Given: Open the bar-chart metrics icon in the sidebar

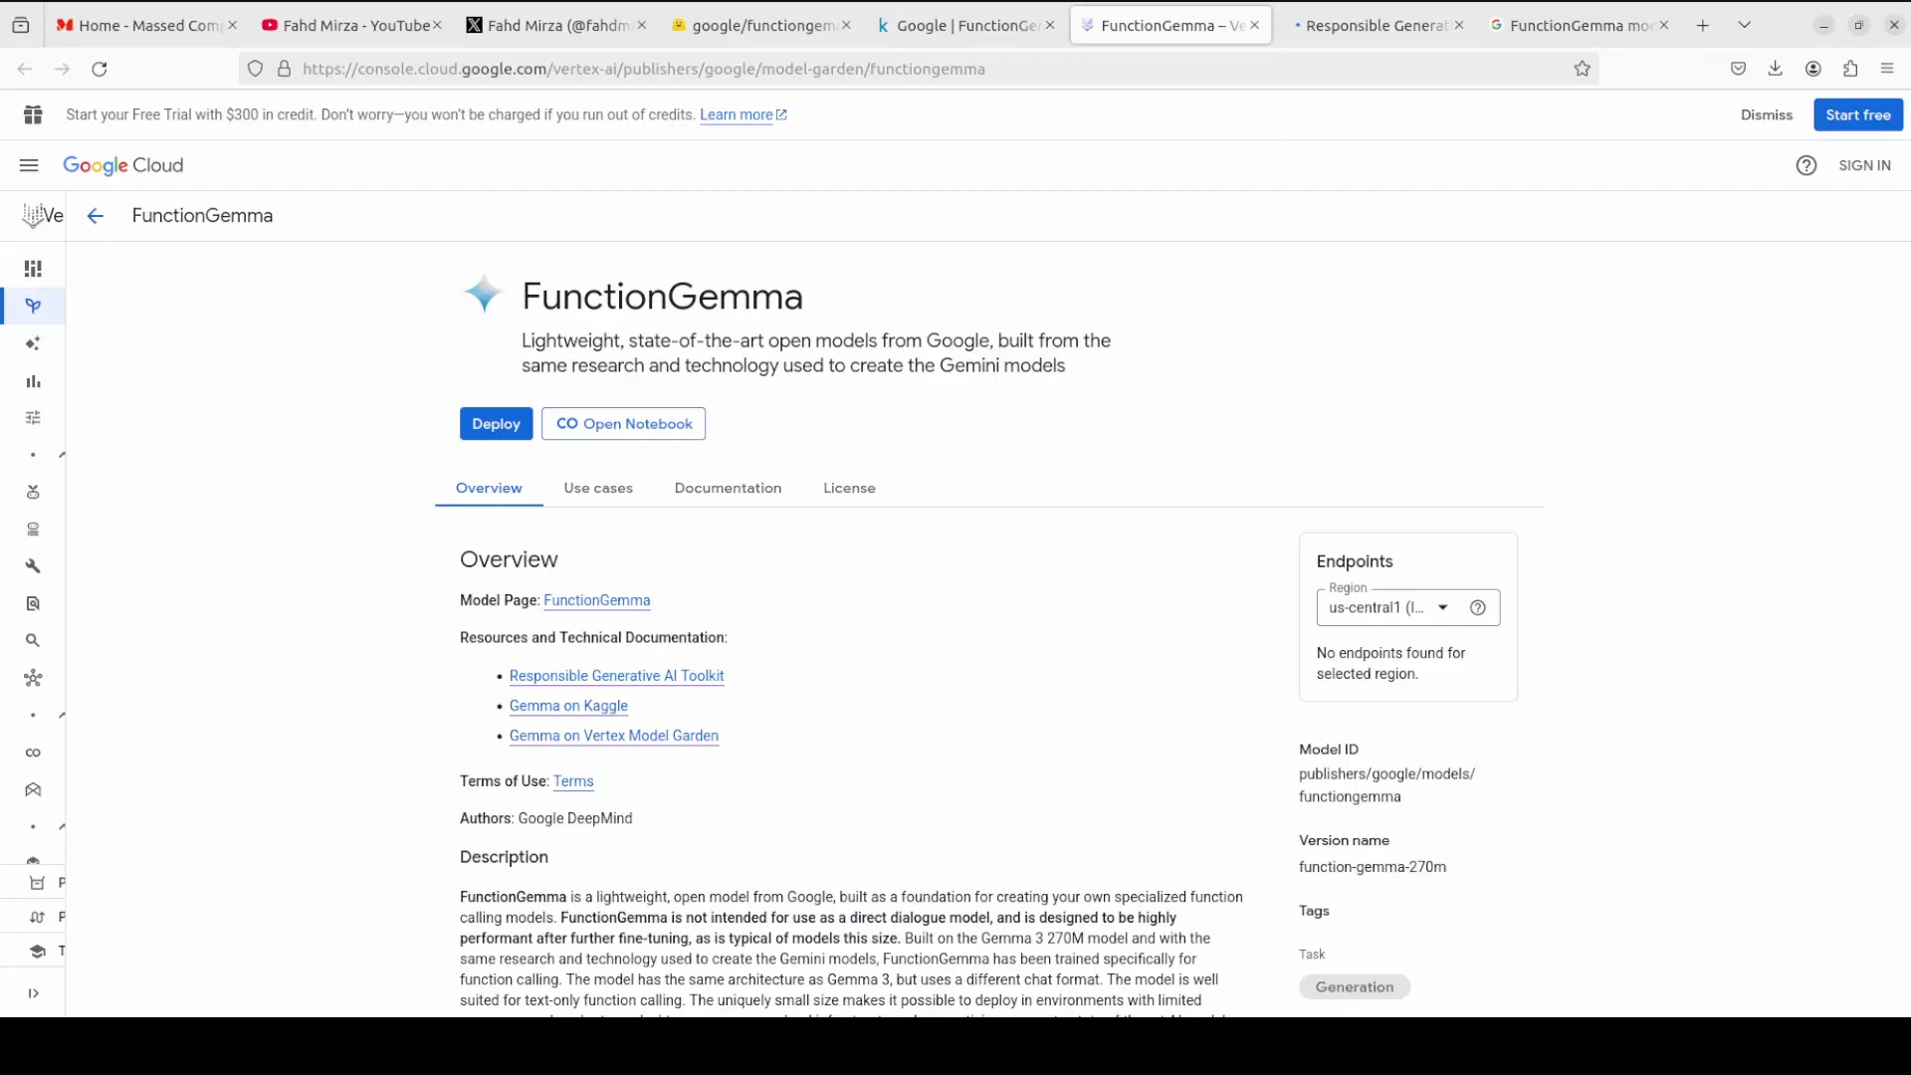Looking at the screenshot, I should (x=33, y=381).
